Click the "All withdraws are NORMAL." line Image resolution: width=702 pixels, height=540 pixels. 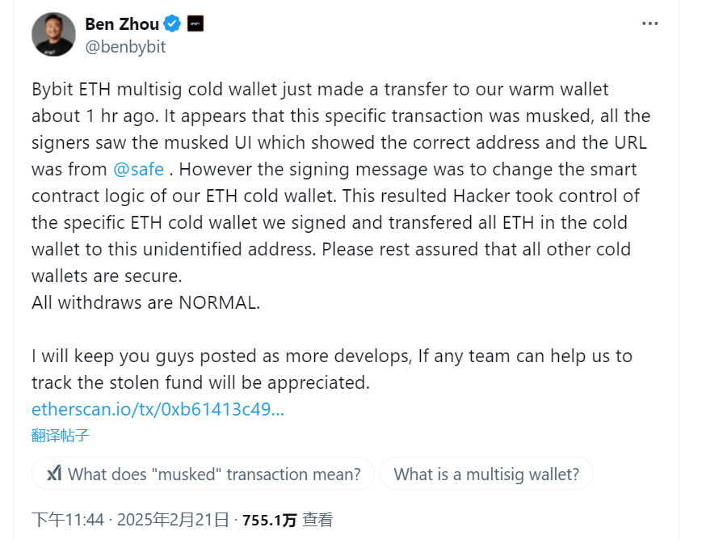[145, 303]
